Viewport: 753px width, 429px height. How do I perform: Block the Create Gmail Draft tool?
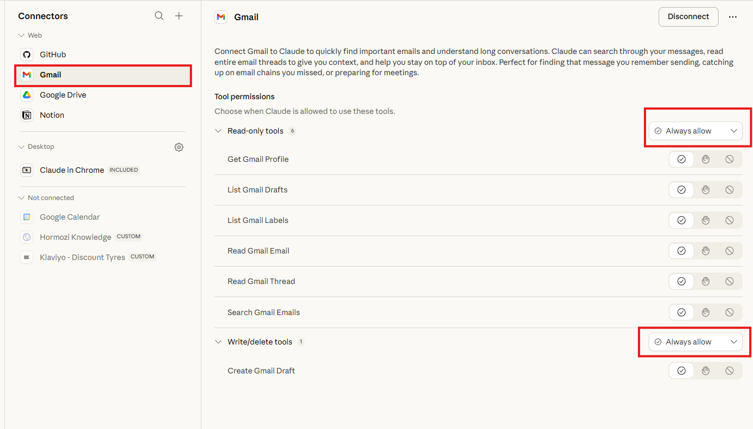click(x=730, y=371)
